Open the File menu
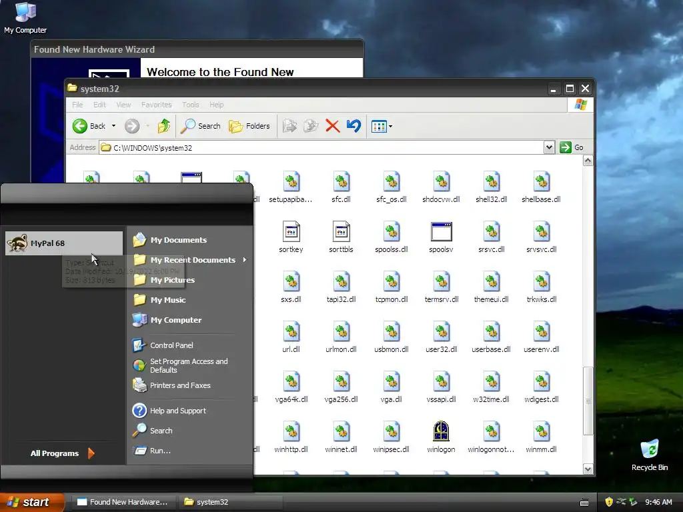 77,105
